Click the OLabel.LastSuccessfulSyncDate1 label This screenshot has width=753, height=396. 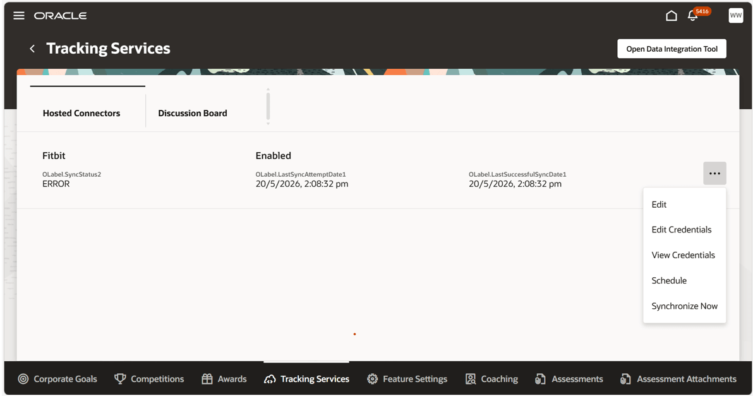pos(517,174)
